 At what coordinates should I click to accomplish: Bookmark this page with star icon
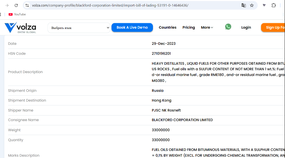(x=252, y=5)
